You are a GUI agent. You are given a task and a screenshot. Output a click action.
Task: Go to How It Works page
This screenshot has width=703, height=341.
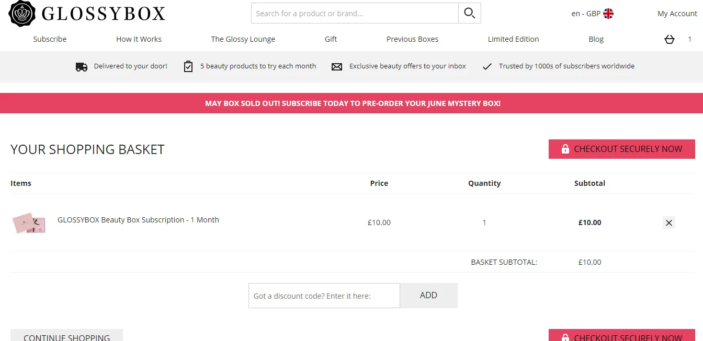[139, 39]
